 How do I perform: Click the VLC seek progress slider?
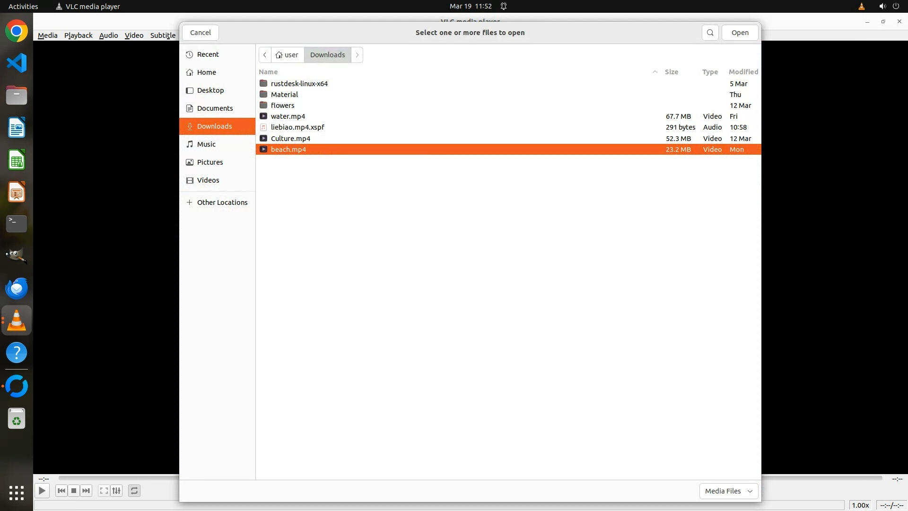pyautogui.click(x=118, y=478)
